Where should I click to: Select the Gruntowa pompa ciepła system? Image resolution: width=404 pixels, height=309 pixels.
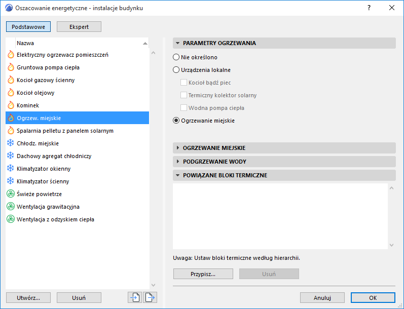48,67
